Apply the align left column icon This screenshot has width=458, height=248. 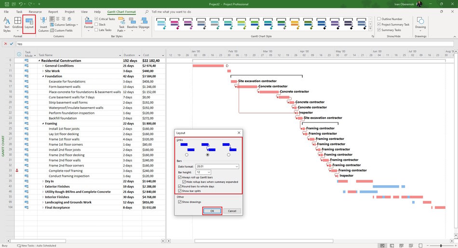coord(52,19)
